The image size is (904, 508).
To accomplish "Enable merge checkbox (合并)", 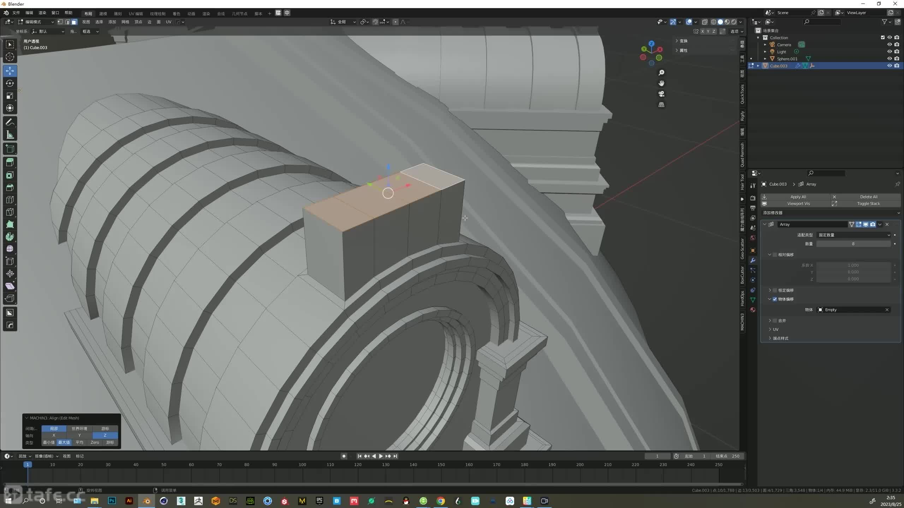I will tap(775, 321).
